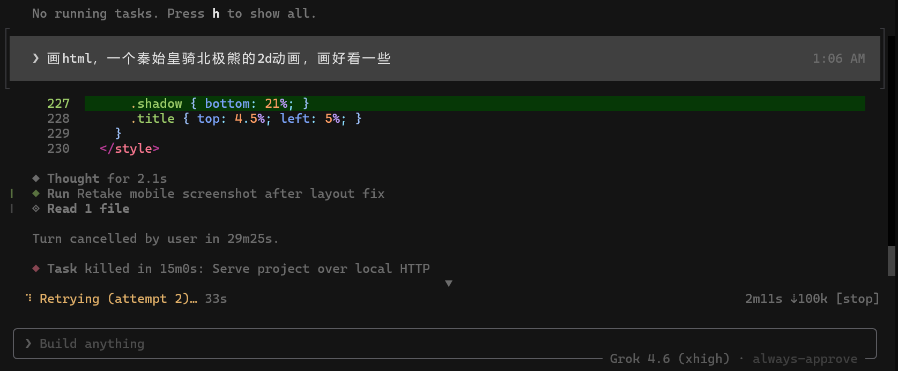
Task: Click the spinner icon beside Retrying
Action: pyautogui.click(x=28, y=298)
